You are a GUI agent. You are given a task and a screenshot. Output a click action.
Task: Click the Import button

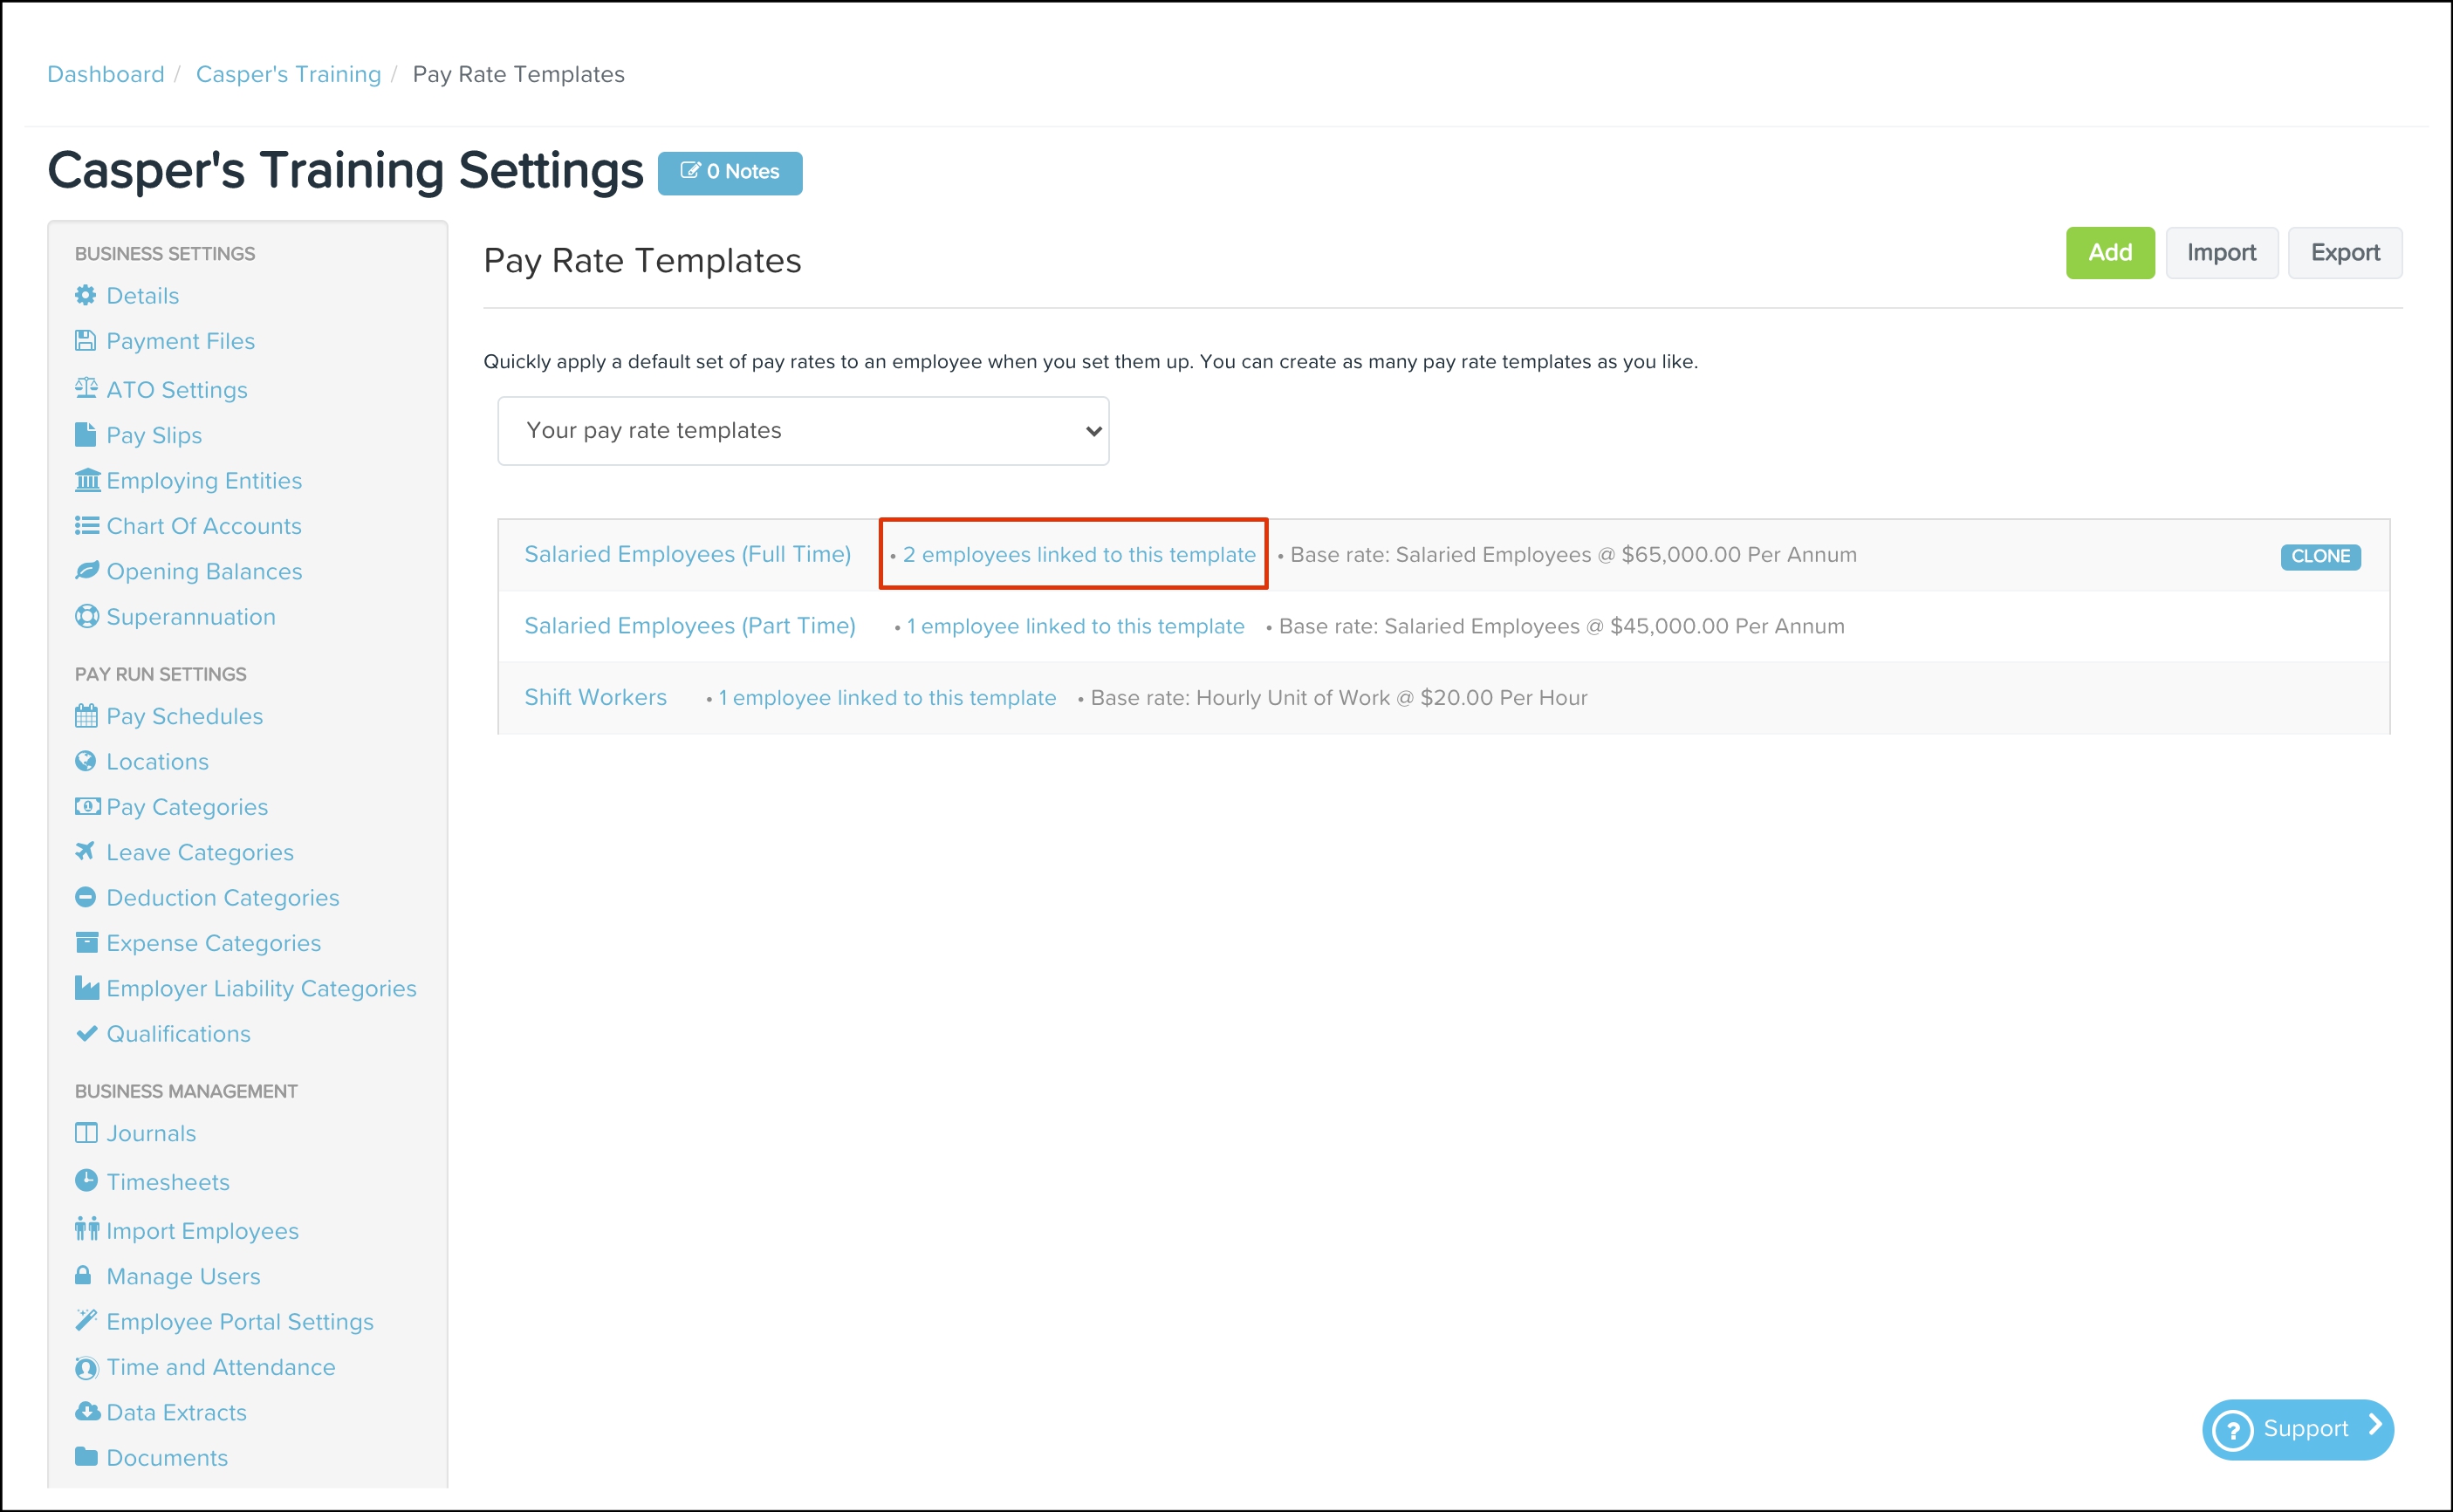pyautogui.click(x=2221, y=253)
